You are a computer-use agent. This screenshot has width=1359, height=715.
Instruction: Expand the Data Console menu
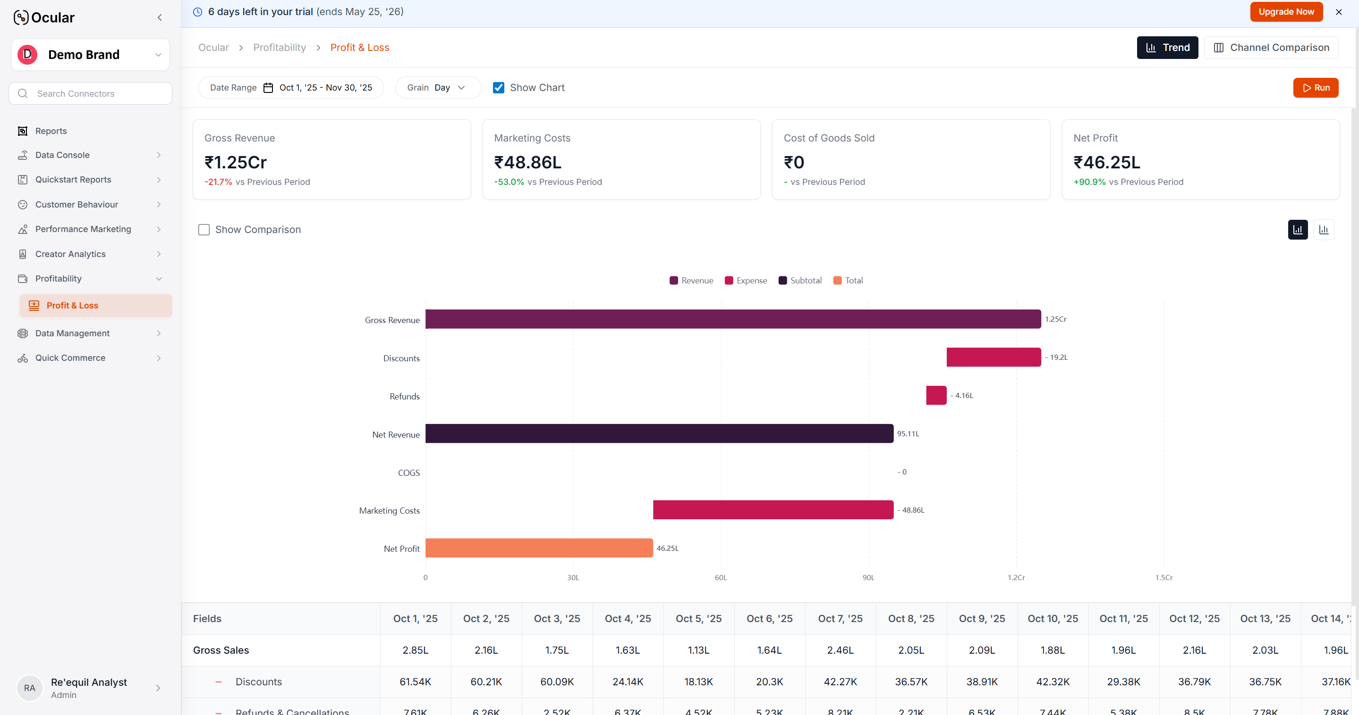pos(158,155)
